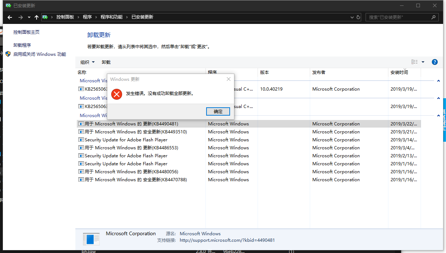446x253 pixels.
Task: Open 卸载程序 link in the sidebar
Action: click(22, 45)
